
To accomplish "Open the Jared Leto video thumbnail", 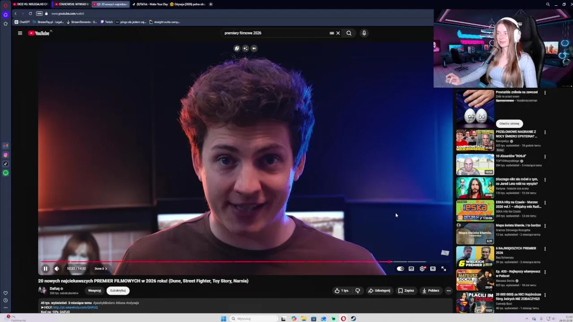I will coord(475,187).
